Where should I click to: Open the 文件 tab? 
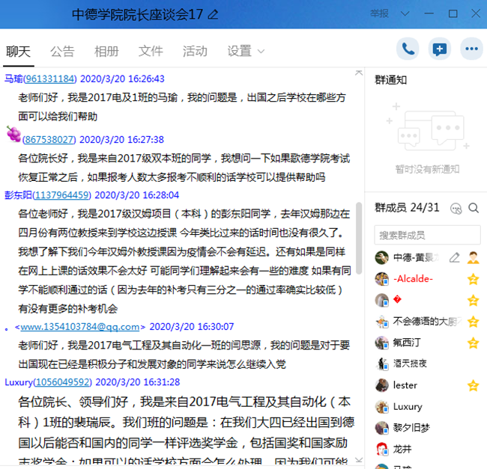point(151,51)
